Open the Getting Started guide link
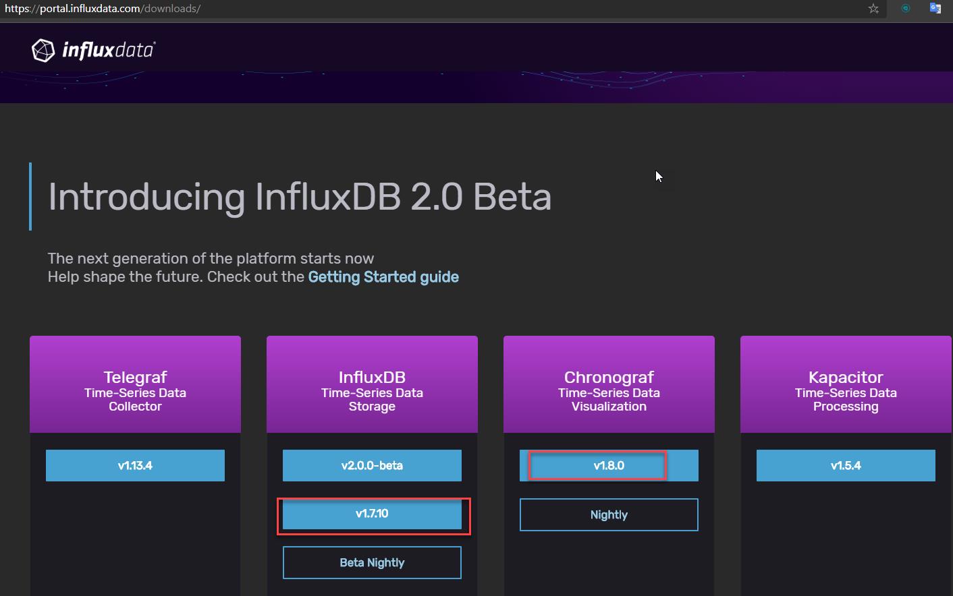This screenshot has width=953, height=596. coord(383,277)
